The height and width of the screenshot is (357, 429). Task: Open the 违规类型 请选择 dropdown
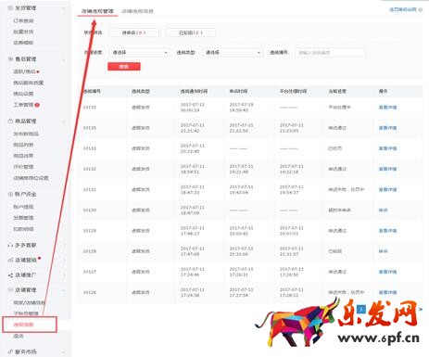[233, 53]
